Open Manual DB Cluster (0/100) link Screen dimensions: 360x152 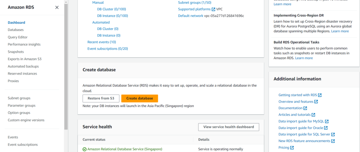click(x=111, y=9)
